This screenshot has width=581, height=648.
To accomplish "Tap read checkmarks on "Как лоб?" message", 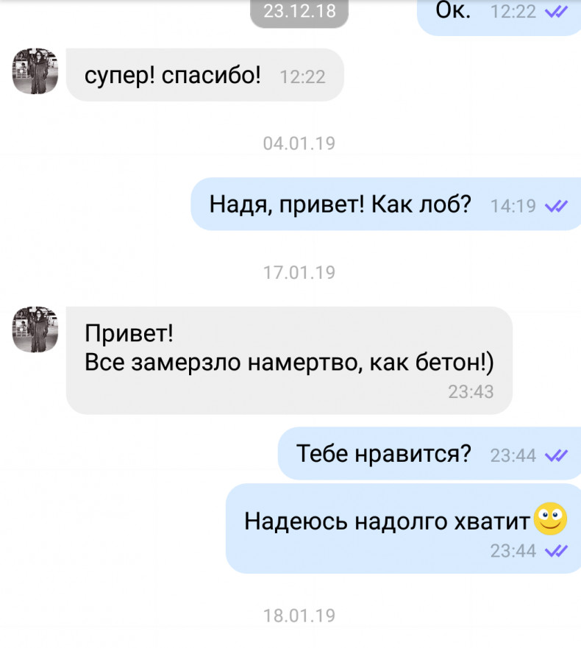I will tap(556, 206).
